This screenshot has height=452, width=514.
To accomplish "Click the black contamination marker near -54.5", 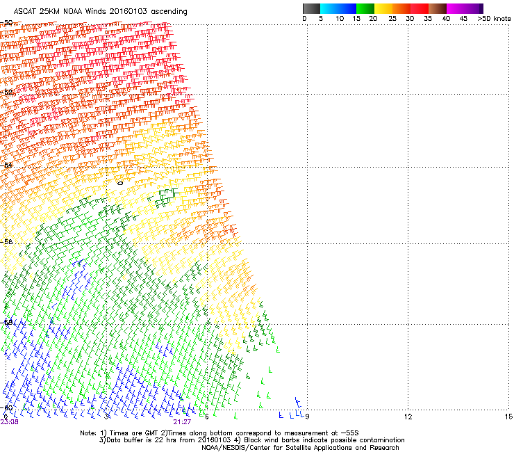I will tap(120, 183).
